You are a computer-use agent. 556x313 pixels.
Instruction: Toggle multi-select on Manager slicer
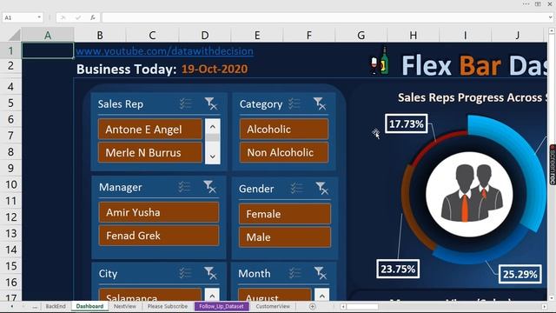(x=184, y=187)
